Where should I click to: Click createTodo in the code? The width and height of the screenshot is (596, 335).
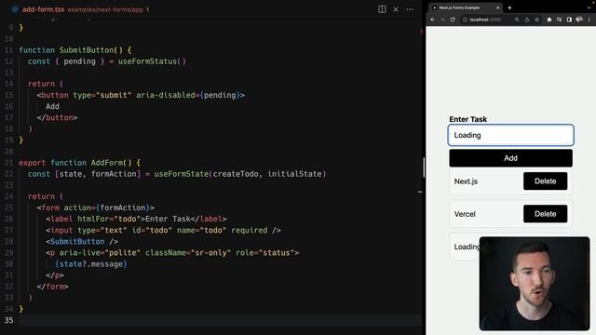[236, 174]
